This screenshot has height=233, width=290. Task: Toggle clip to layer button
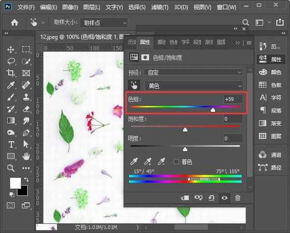click(x=185, y=198)
